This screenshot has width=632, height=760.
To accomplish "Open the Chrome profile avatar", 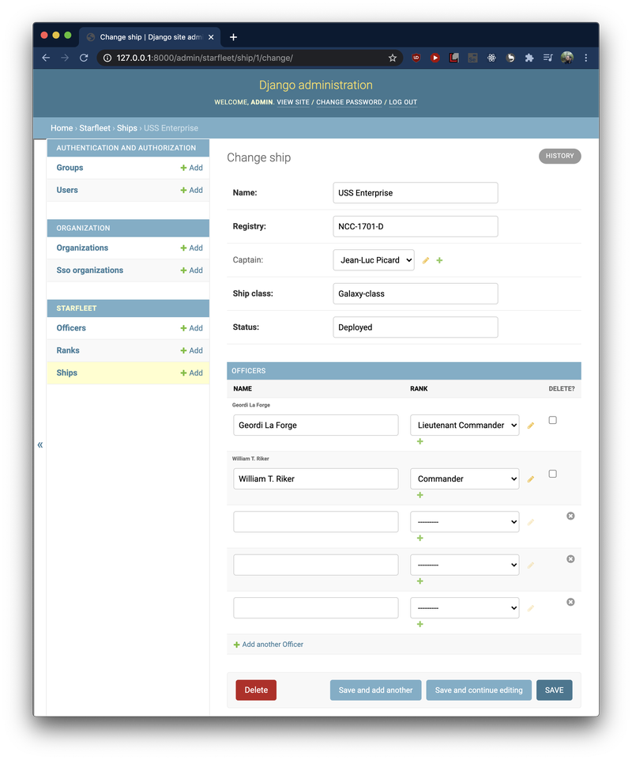I will click(567, 58).
